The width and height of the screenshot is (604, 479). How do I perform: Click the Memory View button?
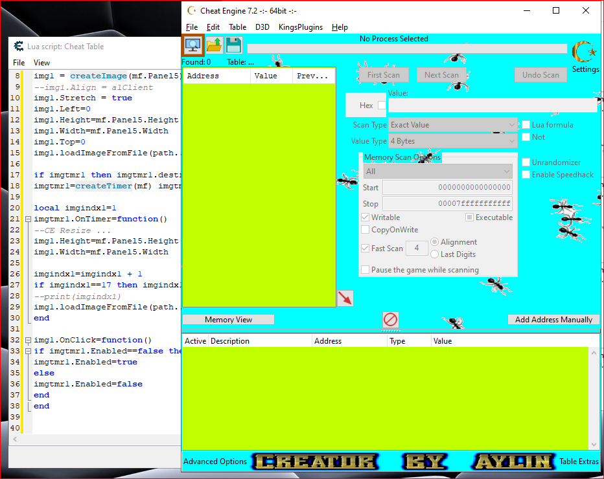click(x=228, y=320)
